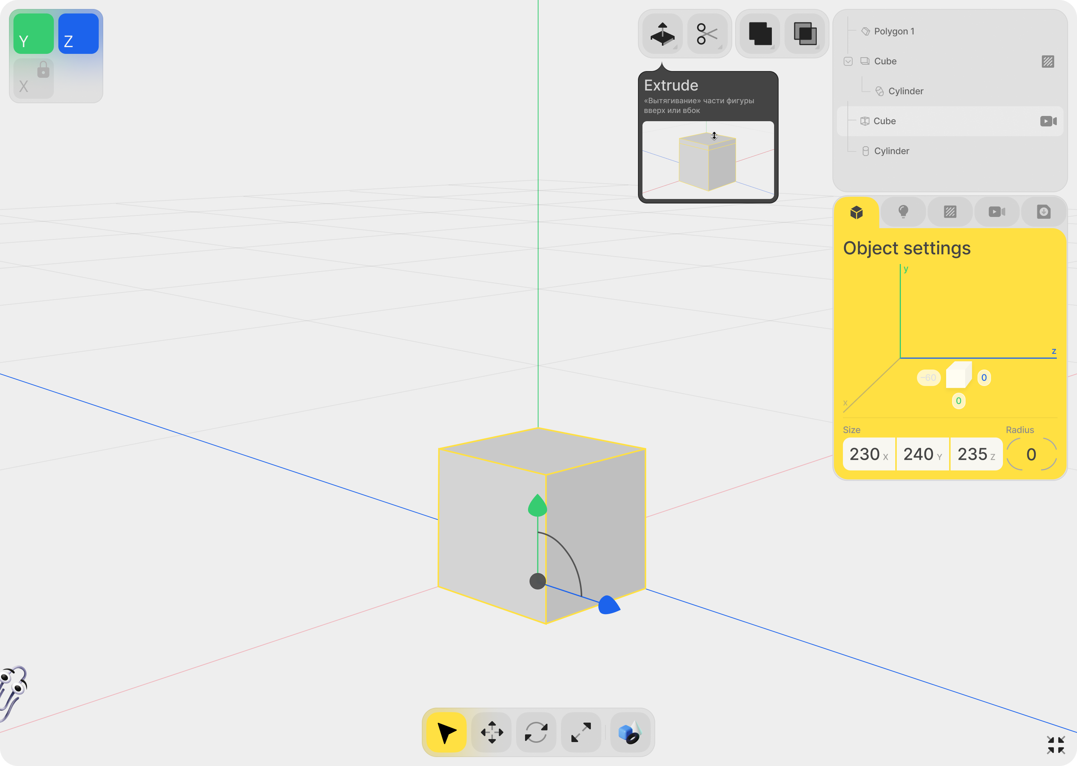The height and width of the screenshot is (766, 1077).
Task: Toggle the Z axis button
Action: tap(78, 34)
